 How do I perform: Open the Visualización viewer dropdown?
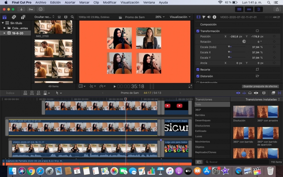pos(180,17)
